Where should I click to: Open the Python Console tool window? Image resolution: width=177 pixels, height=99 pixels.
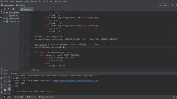pos(46,97)
